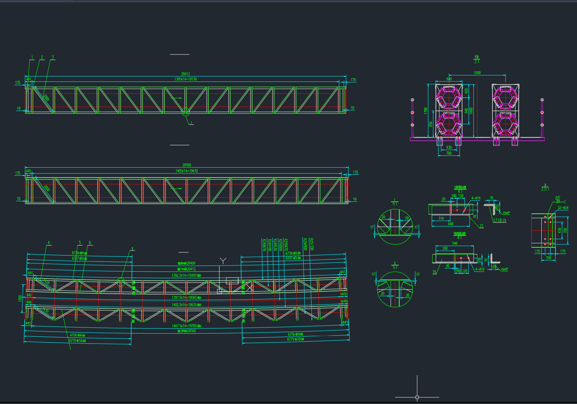Select the R249100 radius label
The height and width of the screenshot is (404, 577).
[270, 245]
